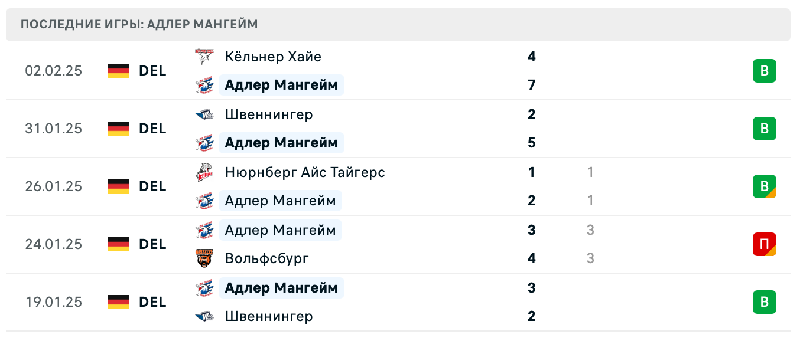Click the win badge for the 26.01.25 match
Image resolution: width=800 pixels, height=341 pixels.
click(764, 186)
